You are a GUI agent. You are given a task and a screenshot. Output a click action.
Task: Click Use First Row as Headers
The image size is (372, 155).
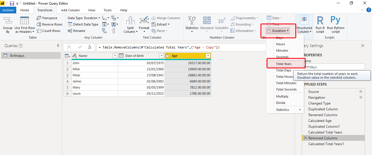[x=25, y=25]
